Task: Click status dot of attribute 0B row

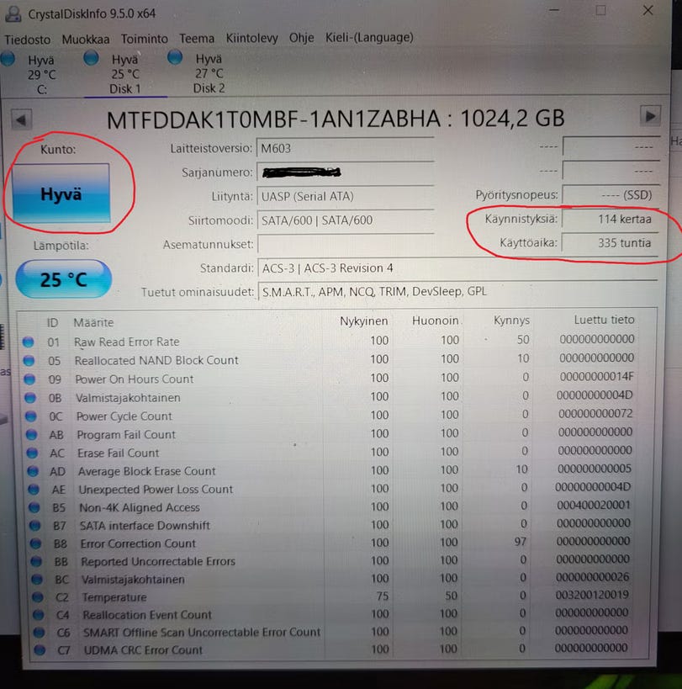Action: click(x=30, y=398)
